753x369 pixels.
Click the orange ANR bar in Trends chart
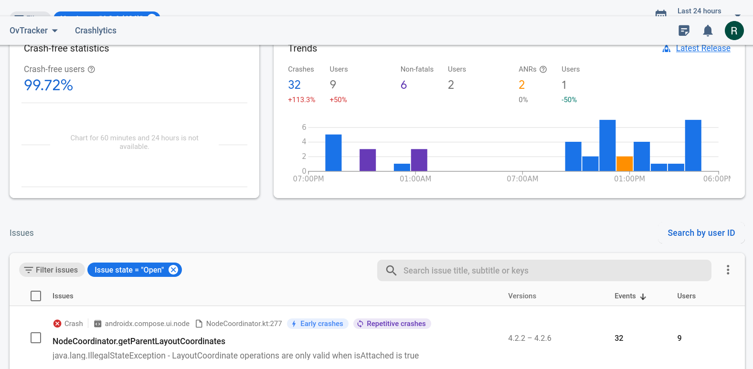(624, 163)
